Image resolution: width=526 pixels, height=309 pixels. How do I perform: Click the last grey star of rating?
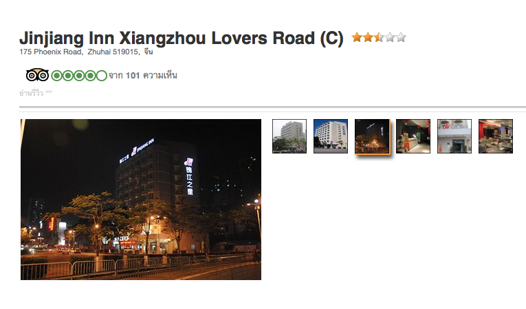pos(402,37)
